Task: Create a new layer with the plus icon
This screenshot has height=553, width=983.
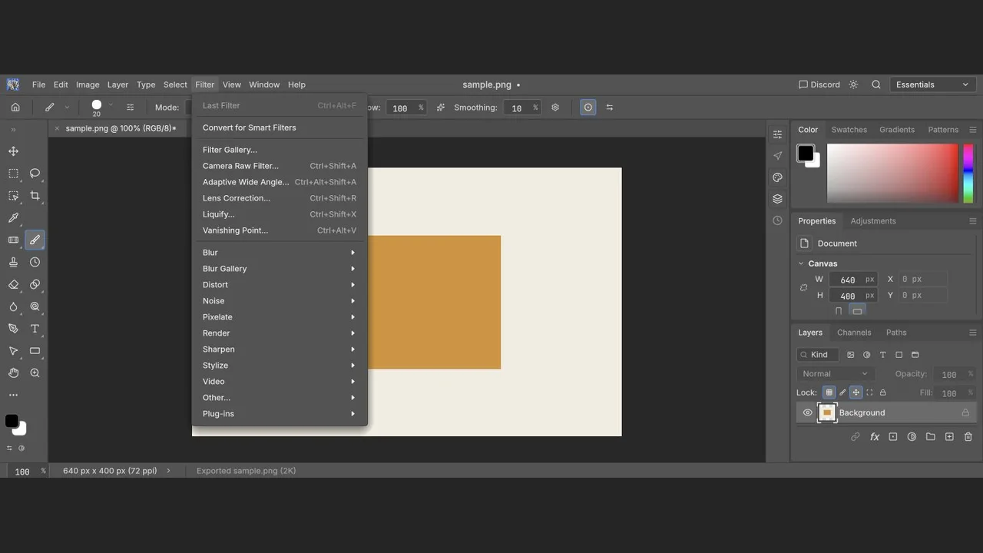Action: pyautogui.click(x=949, y=437)
